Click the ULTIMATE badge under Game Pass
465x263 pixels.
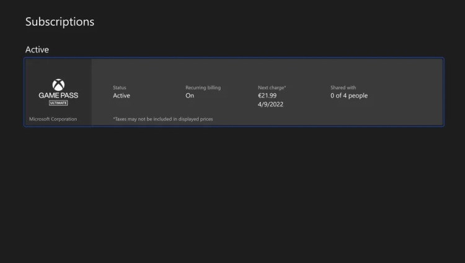[x=58, y=103]
